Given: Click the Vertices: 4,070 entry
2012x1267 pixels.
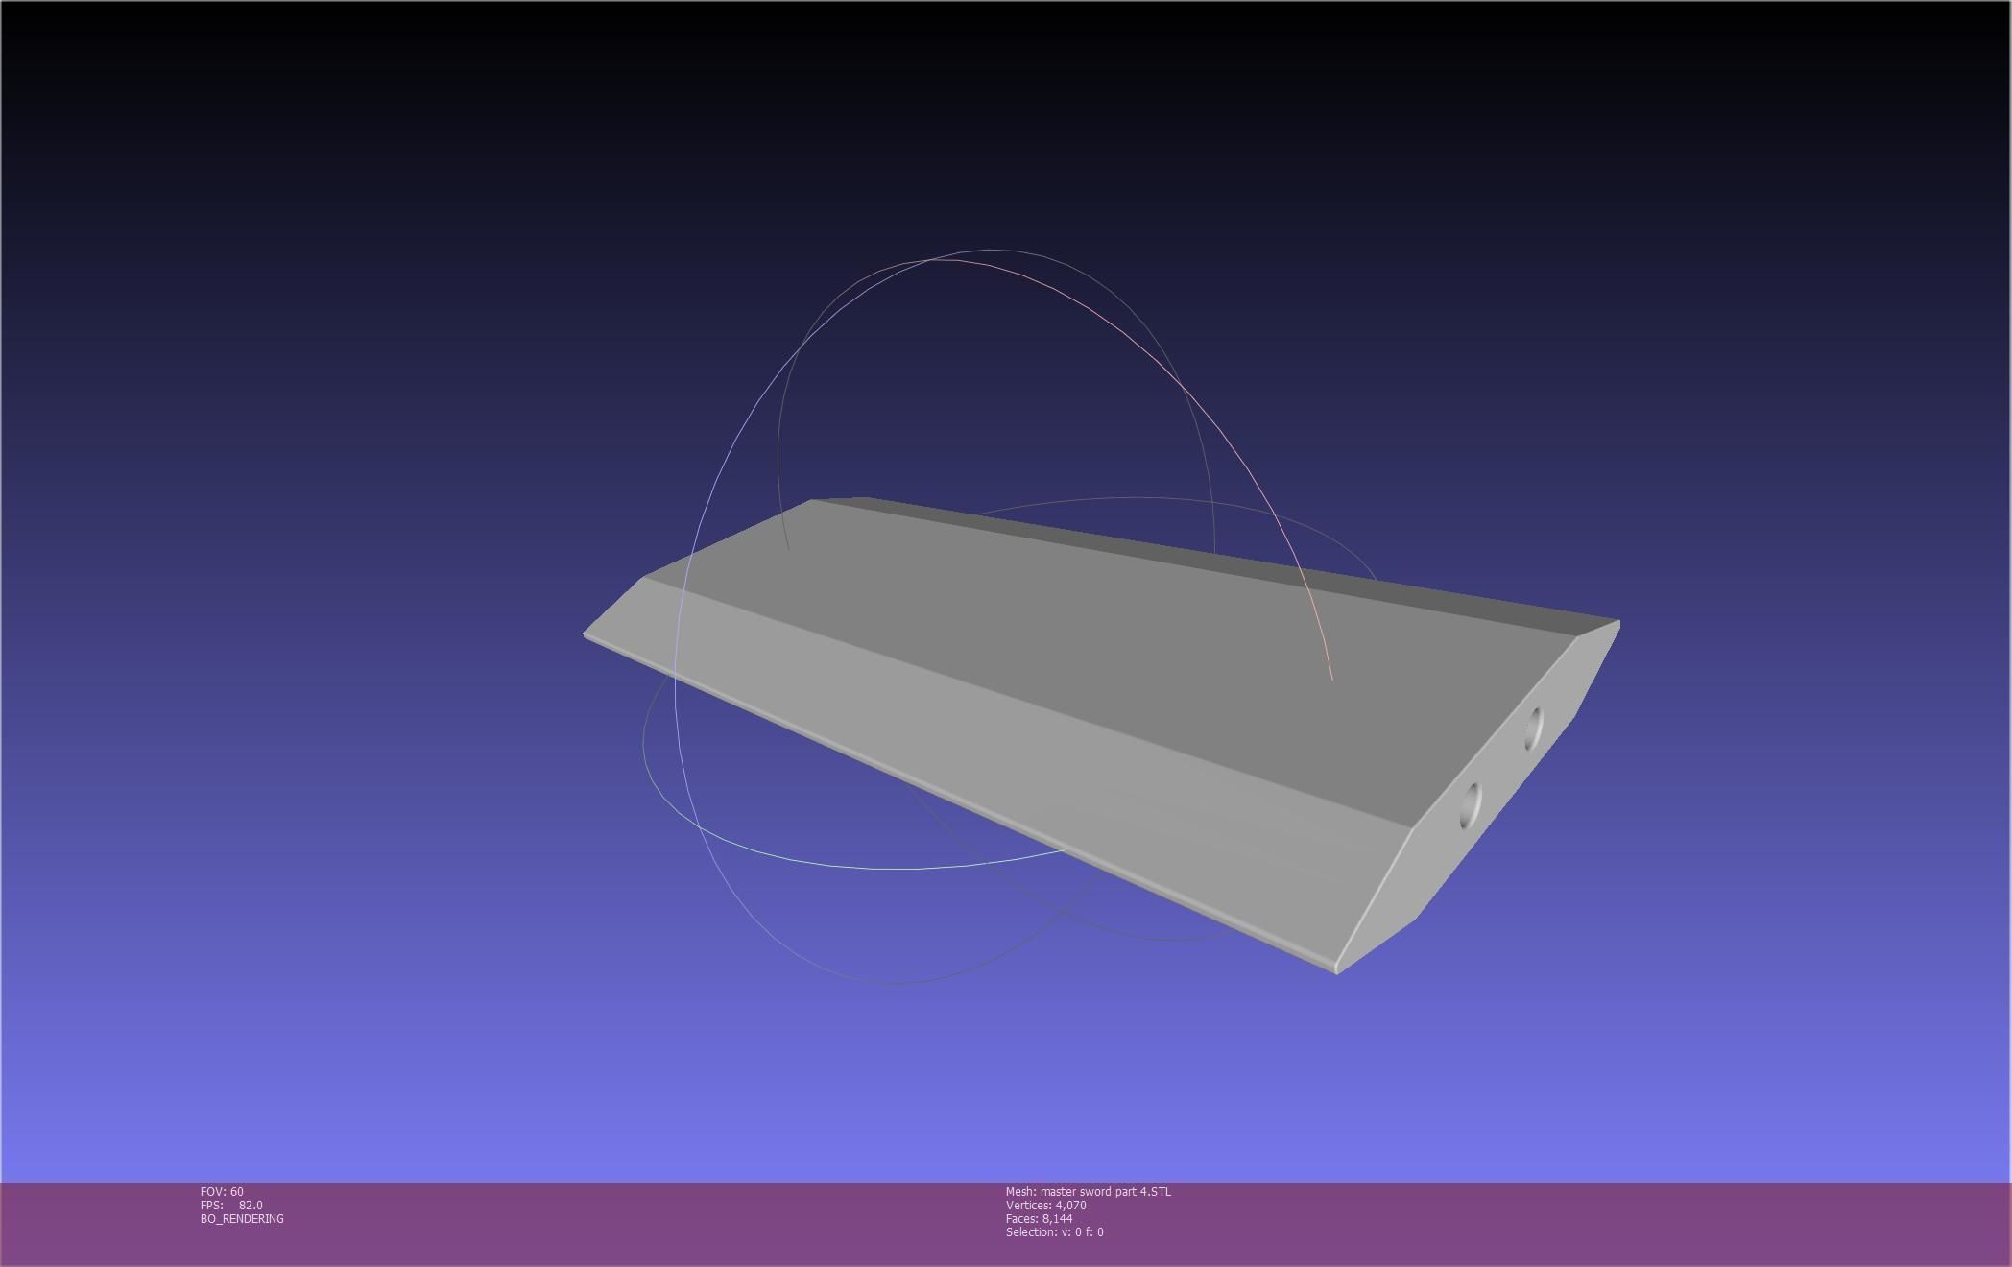Looking at the screenshot, I should [1046, 1205].
